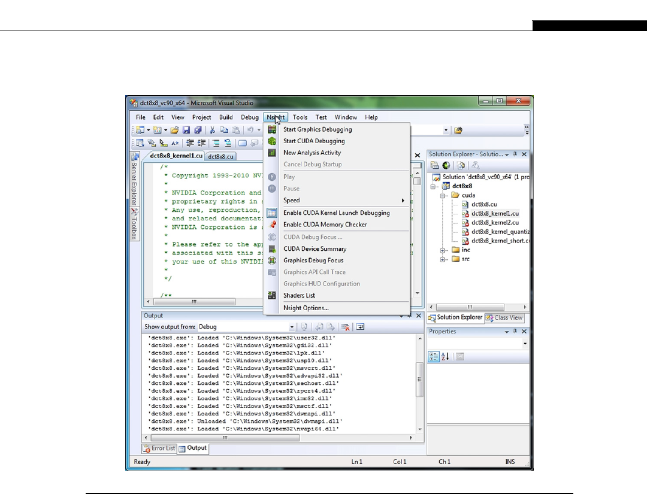Image resolution: width=647 pixels, height=494 pixels.
Task: Click the Categorized view icon in Properties
Action: tap(434, 357)
